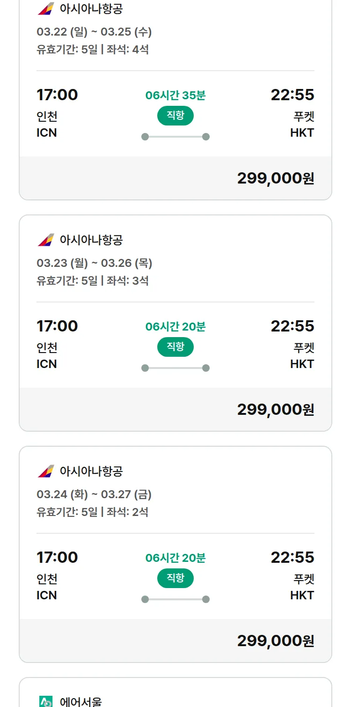Viewport: 351px width, 707px height.
Task: Click route line on 03.23 flight card
Action: 175,368
